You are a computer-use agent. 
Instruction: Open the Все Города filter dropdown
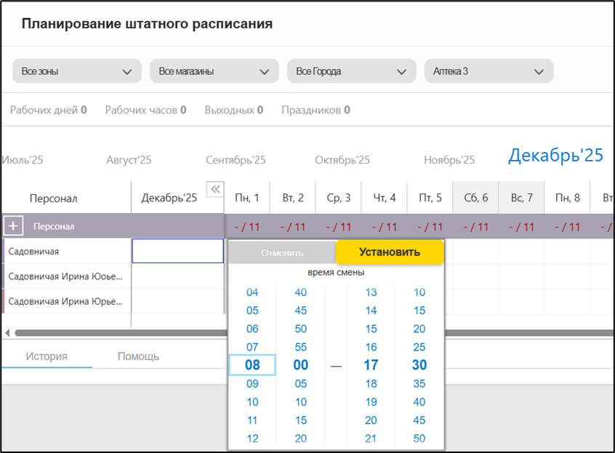click(x=351, y=71)
